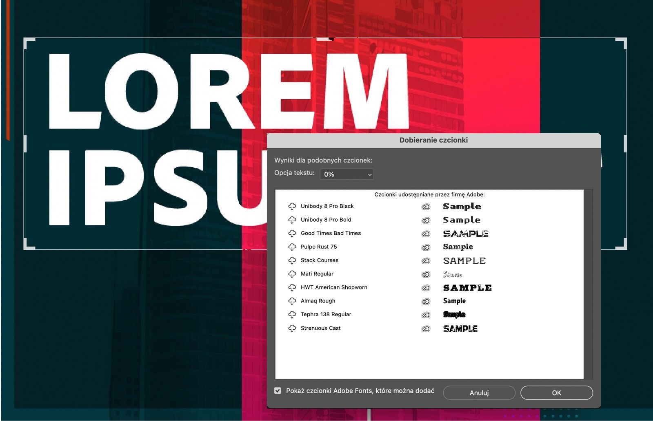Select Tephra 138 Regular font name
653x421 pixels.
(326, 314)
